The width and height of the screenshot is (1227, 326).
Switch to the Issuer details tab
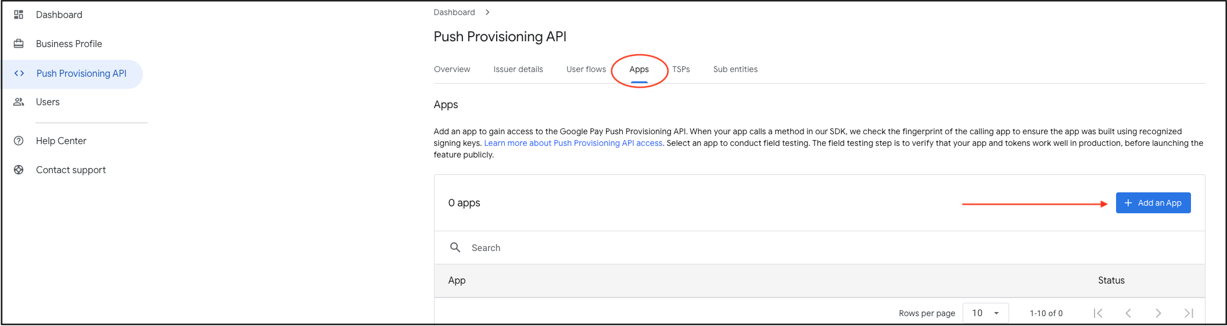click(x=518, y=69)
